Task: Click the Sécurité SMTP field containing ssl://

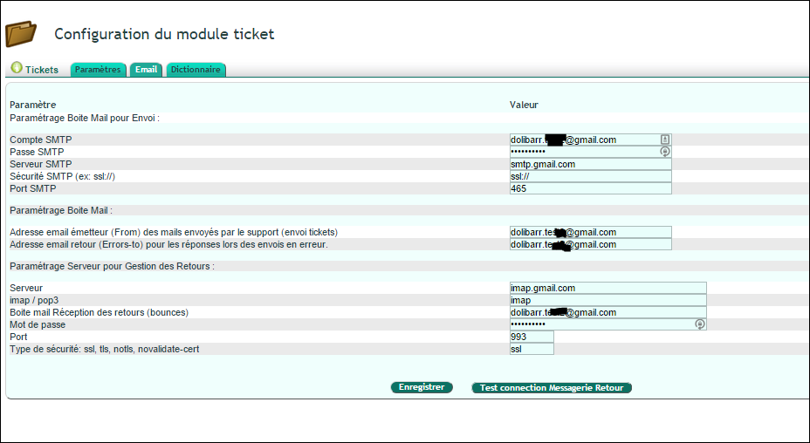Action: (590, 176)
